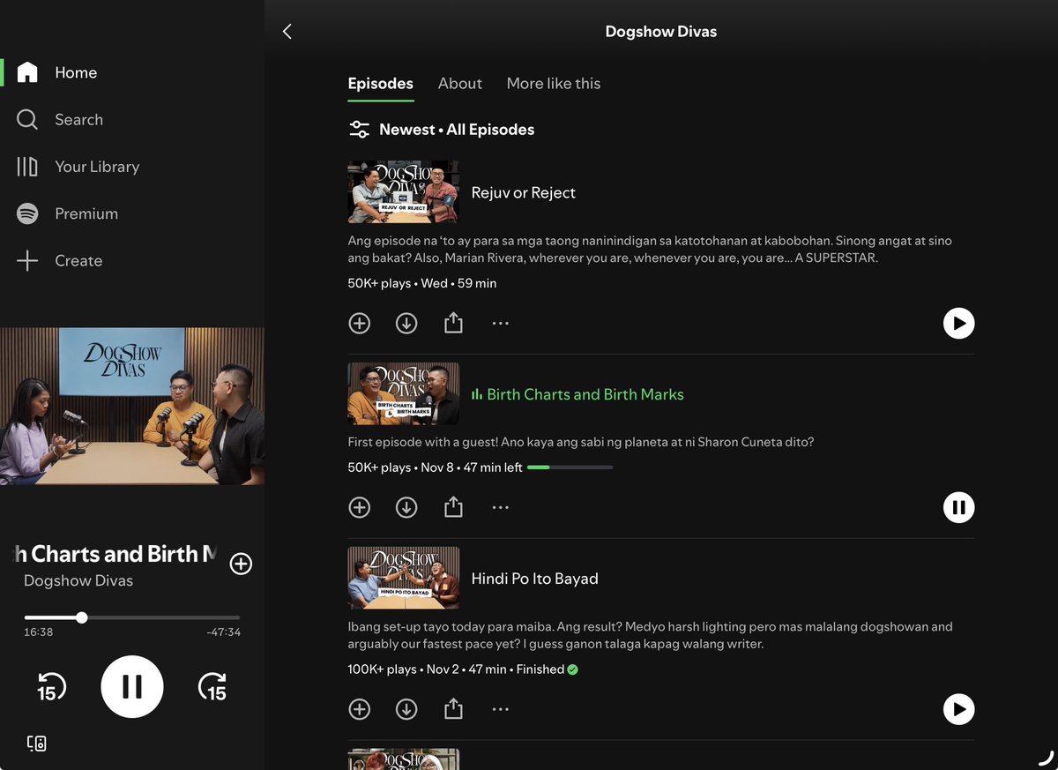Download the Hindi Po Ito Bayad episode
Image resolution: width=1058 pixels, height=770 pixels.
406,709
